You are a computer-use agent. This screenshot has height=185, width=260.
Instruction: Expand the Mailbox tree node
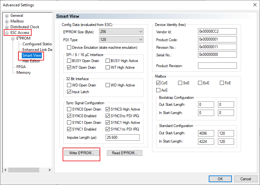pyautogui.click(x=7, y=21)
